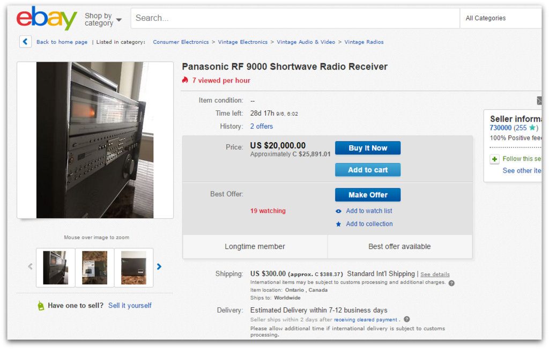Viewport: 549px width, 349px height.
Task: Open the All Categories dropdown
Action: pos(501,18)
